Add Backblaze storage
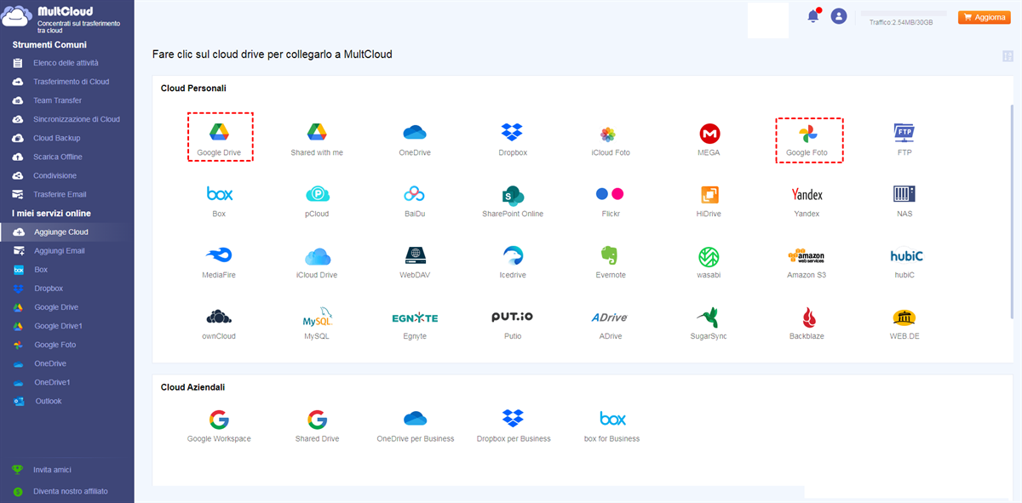Image resolution: width=1022 pixels, height=503 pixels. [x=807, y=317]
